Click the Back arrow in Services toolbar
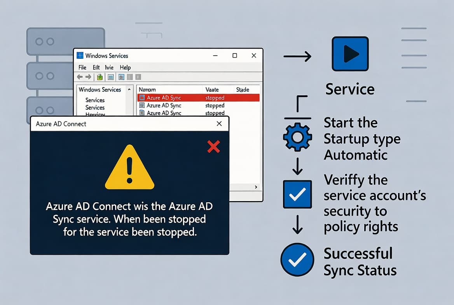The image size is (454, 305). point(80,77)
